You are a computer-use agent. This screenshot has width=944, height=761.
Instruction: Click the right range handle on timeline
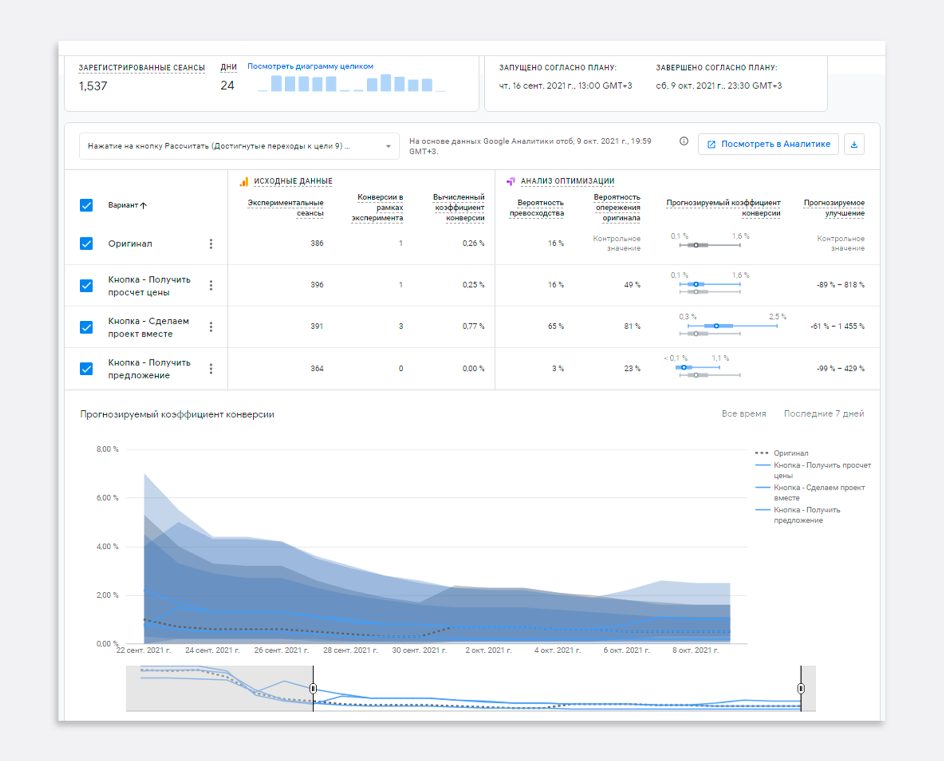pos(801,688)
